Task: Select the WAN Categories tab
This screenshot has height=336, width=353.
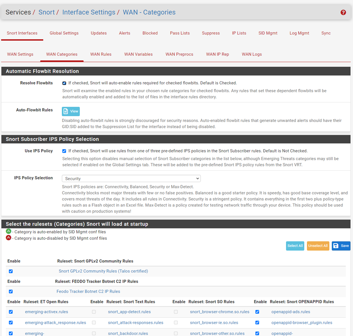Action: click(62, 54)
